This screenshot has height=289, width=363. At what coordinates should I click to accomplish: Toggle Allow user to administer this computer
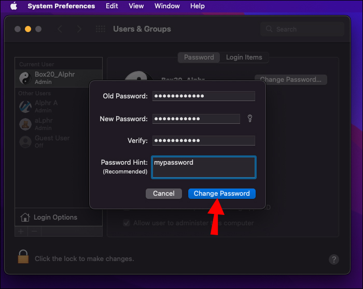coord(127,223)
